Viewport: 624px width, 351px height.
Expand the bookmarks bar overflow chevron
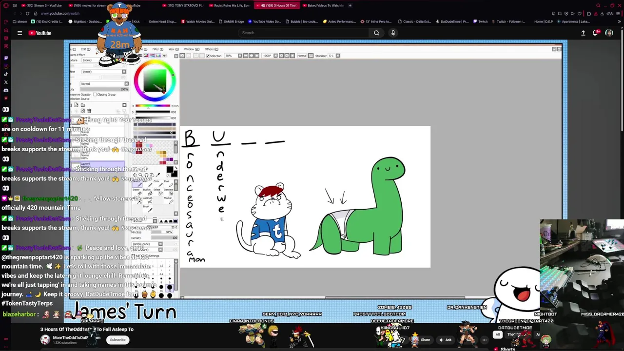coord(619,21)
